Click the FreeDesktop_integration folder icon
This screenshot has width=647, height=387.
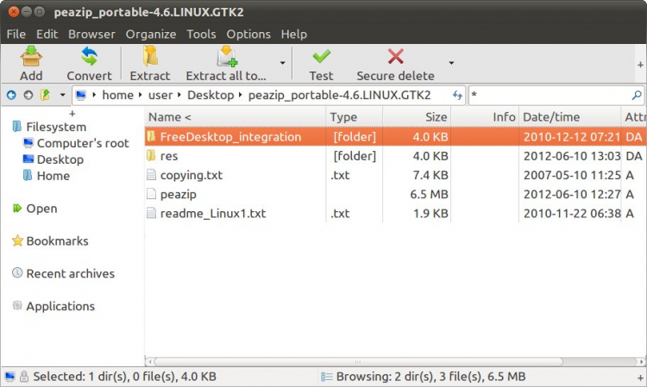click(152, 136)
